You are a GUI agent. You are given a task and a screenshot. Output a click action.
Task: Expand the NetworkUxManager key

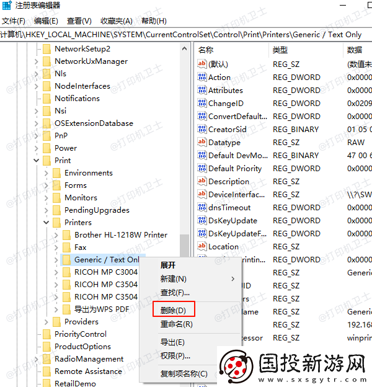[x=36, y=61]
